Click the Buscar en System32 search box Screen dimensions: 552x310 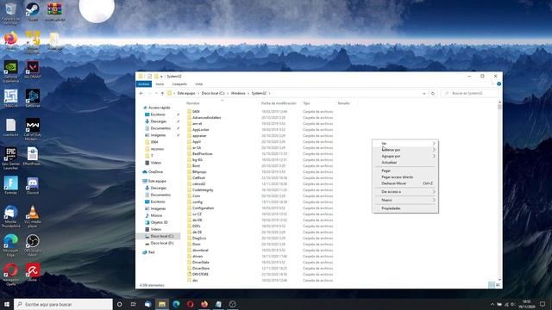470,94
